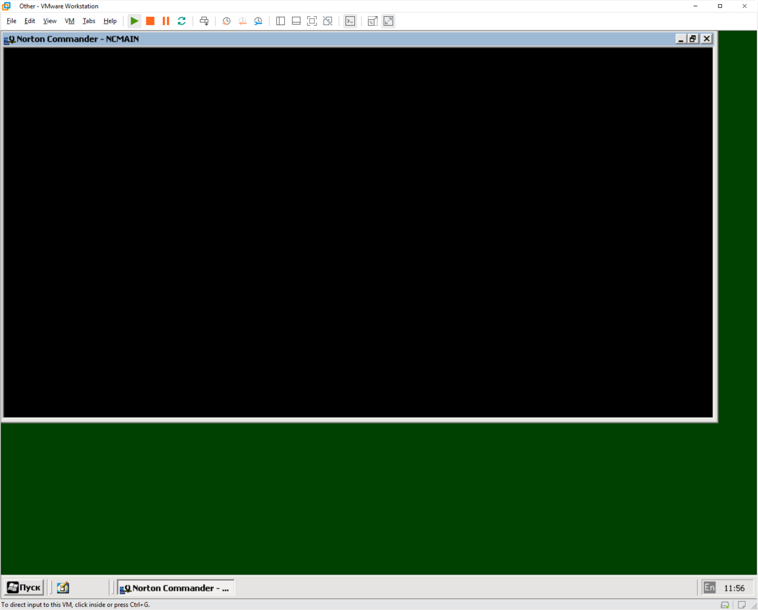Click the orange suspend pause icon
This screenshot has height=610, width=758.
(166, 21)
